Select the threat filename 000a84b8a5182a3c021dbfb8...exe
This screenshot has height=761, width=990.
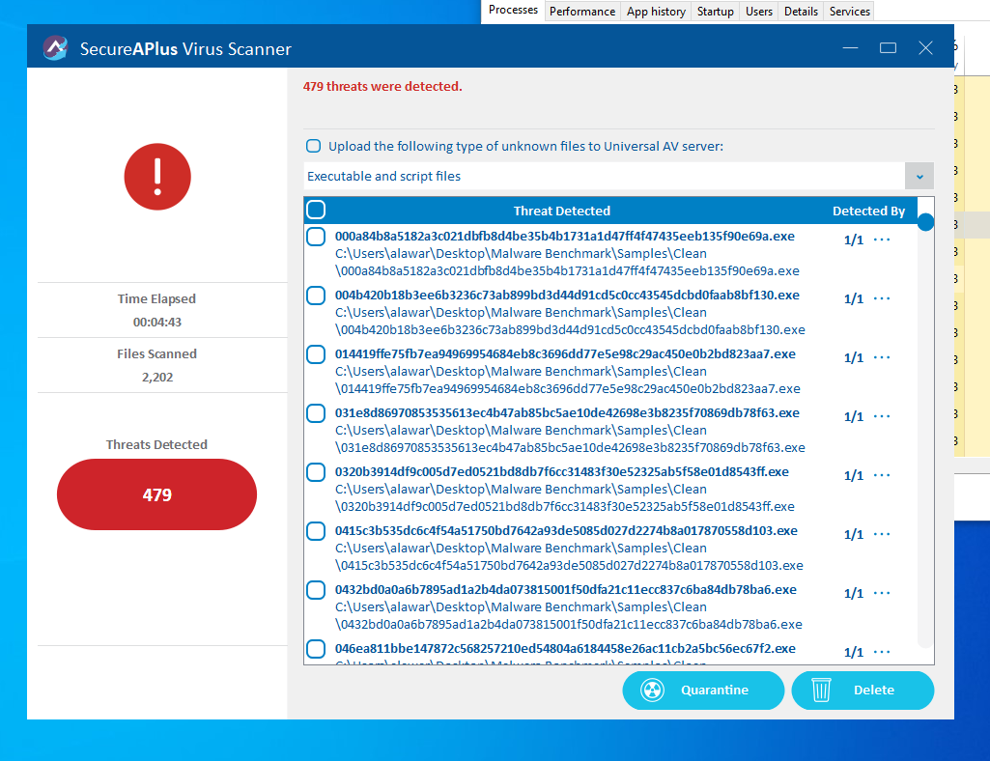click(x=564, y=237)
